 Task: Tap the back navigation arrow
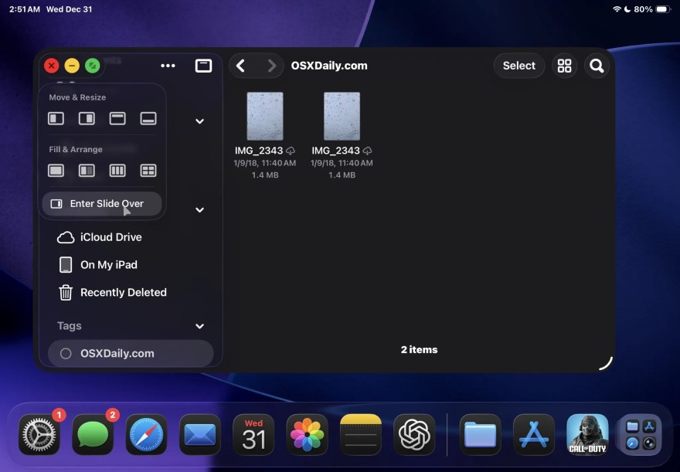point(241,66)
